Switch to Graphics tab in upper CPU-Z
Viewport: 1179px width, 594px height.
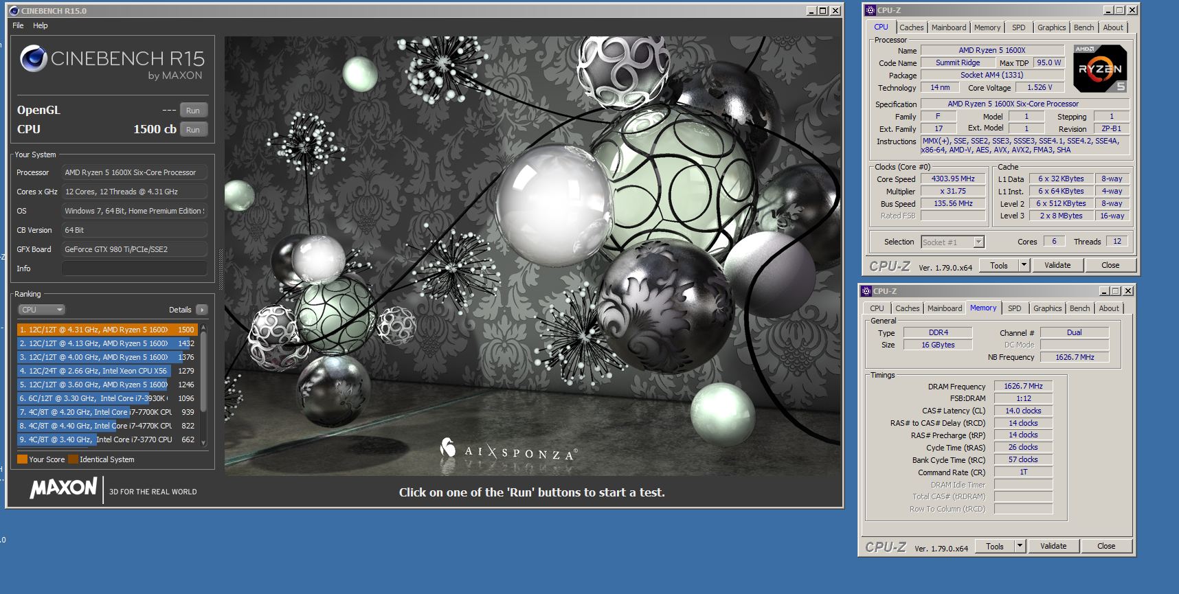coord(1052,27)
